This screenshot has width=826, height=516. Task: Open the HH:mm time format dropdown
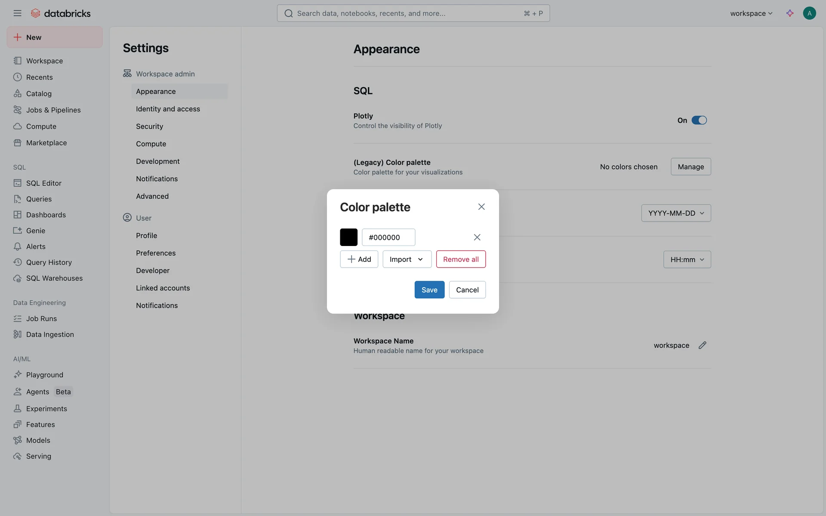[687, 260]
